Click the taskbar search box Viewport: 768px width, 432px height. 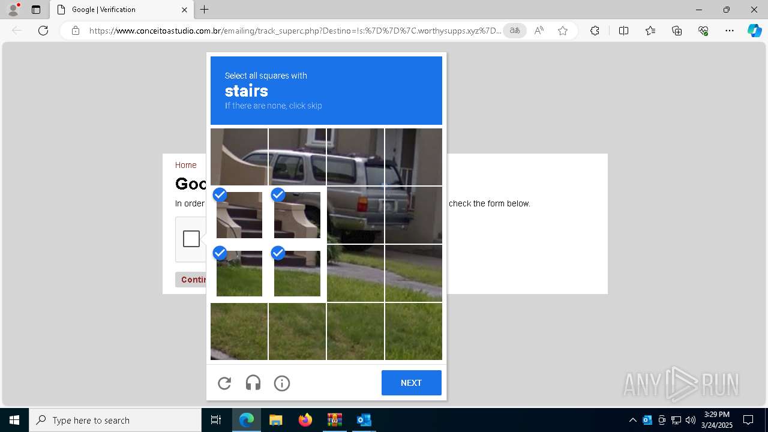[x=115, y=420]
